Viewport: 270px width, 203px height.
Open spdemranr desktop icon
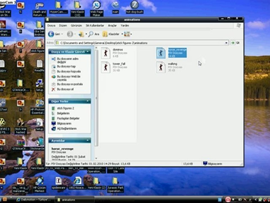click(x=58, y=183)
